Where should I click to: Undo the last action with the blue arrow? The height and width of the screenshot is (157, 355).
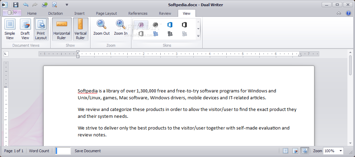(x=25, y=4)
